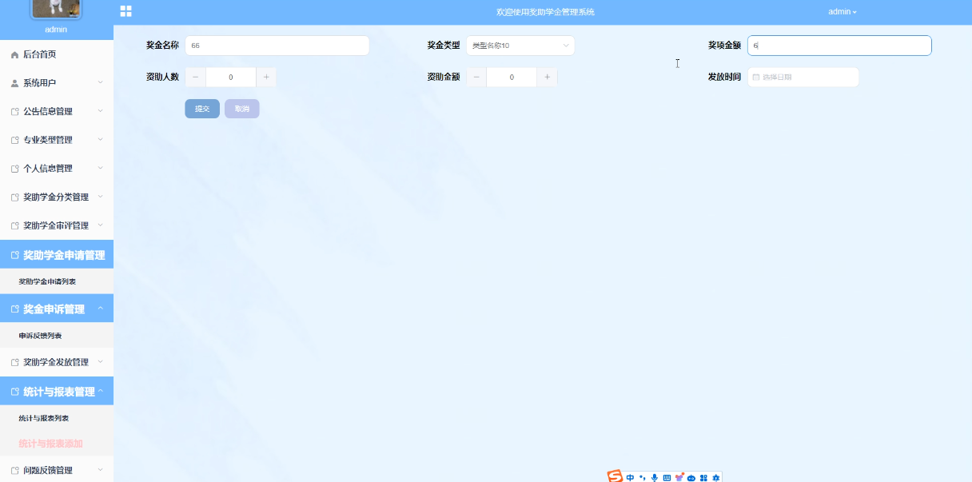Click the icon beside 专业类型管理

(x=14, y=140)
